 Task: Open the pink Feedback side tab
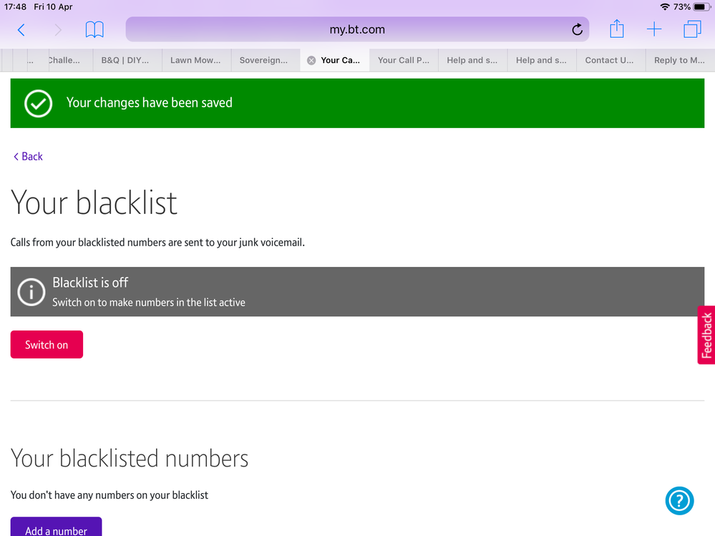pos(706,335)
